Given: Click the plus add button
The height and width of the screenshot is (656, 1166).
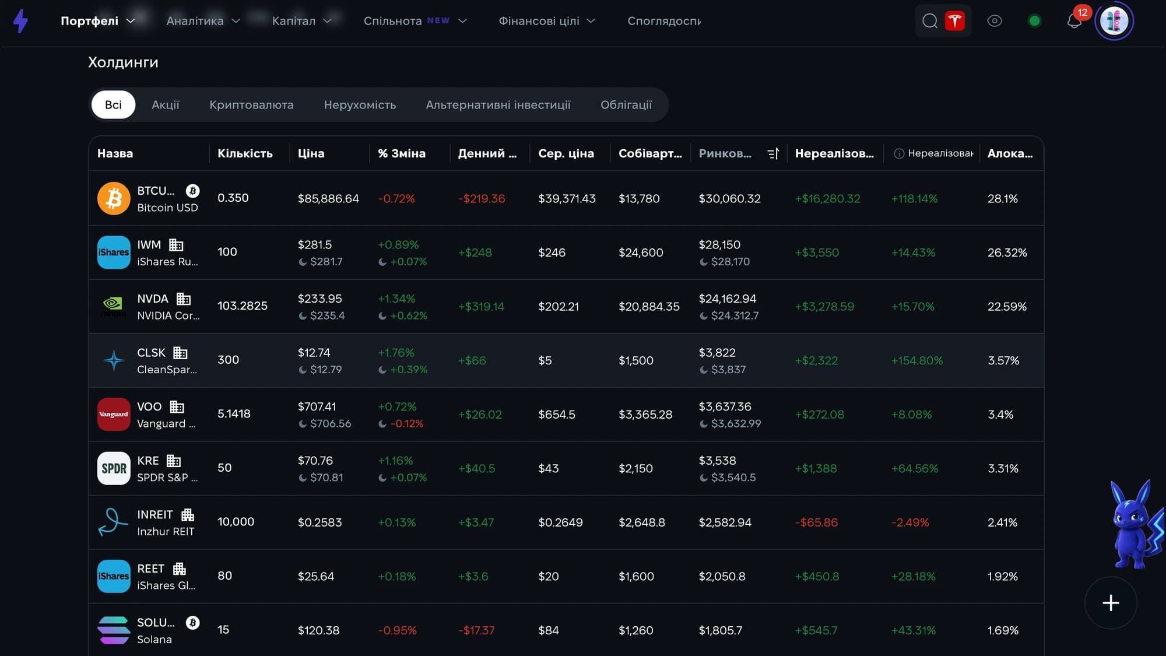Looking at the screenshot, I should click(x=1111, y=603).
